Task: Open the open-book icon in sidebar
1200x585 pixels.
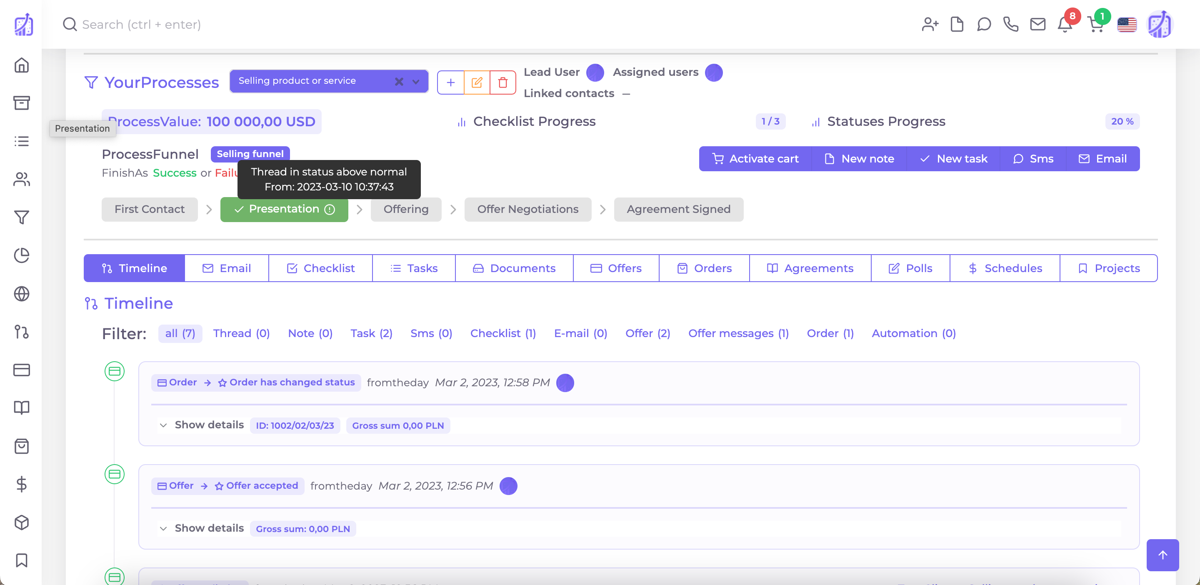Action: 21,408
